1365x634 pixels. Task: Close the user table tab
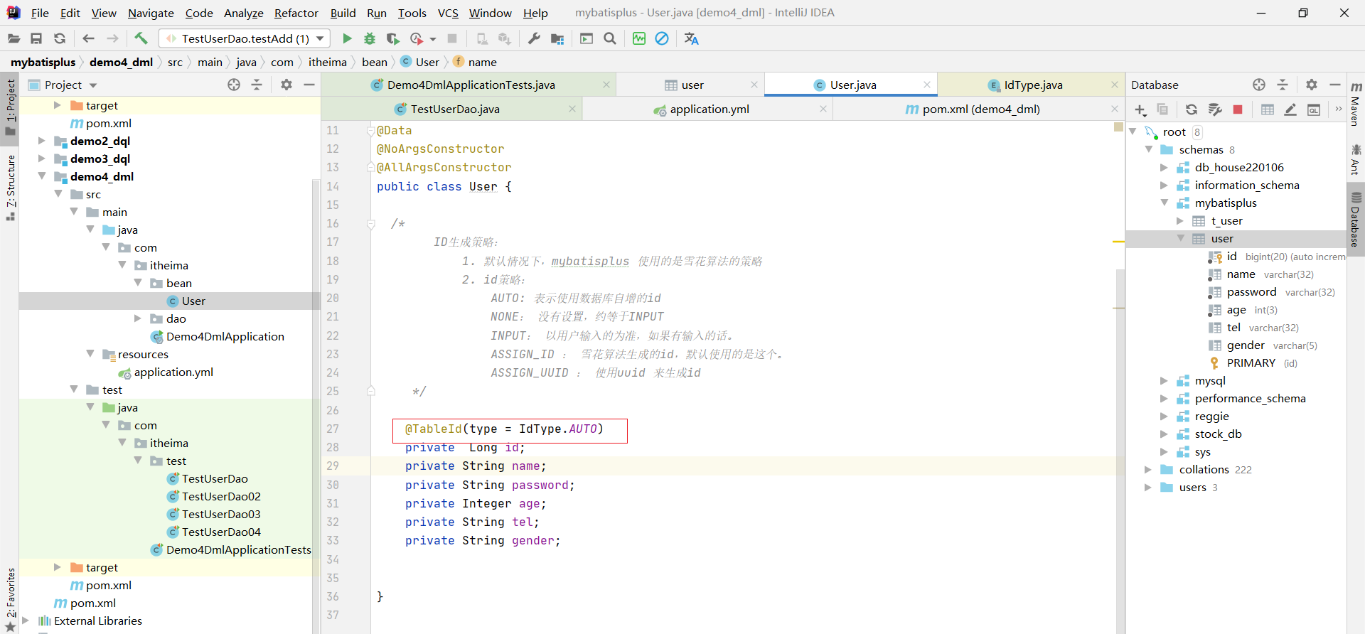pos(754,85)
